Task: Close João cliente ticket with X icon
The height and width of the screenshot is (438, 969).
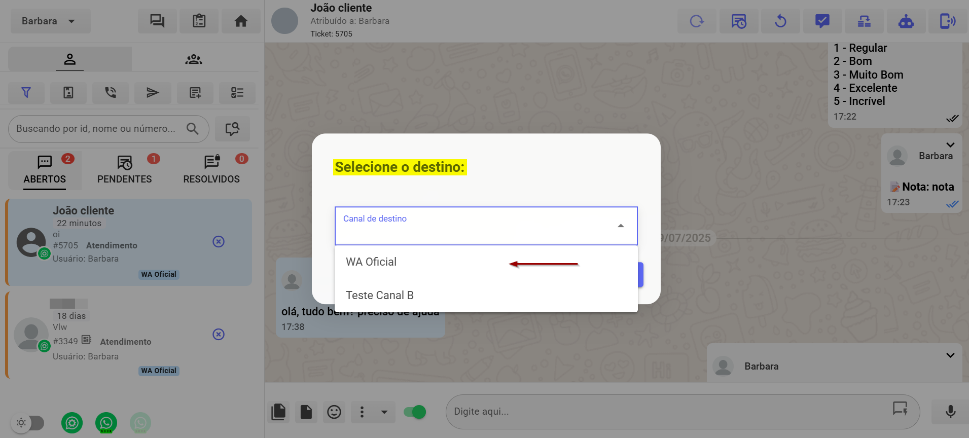Action: click(x=219, y=242)
